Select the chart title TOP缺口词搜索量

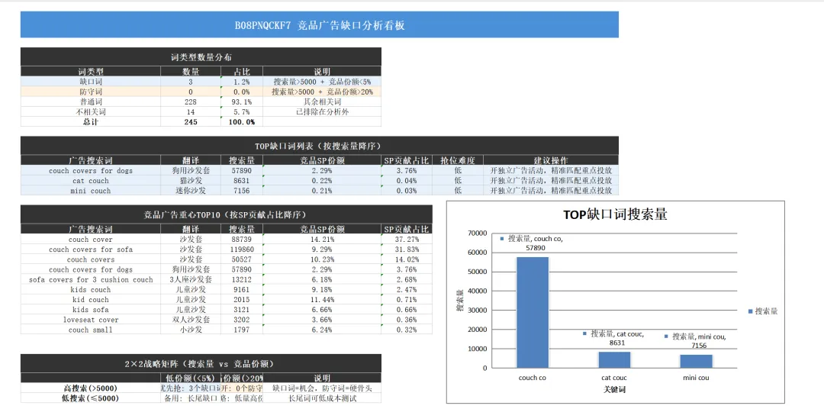[615, 214]
